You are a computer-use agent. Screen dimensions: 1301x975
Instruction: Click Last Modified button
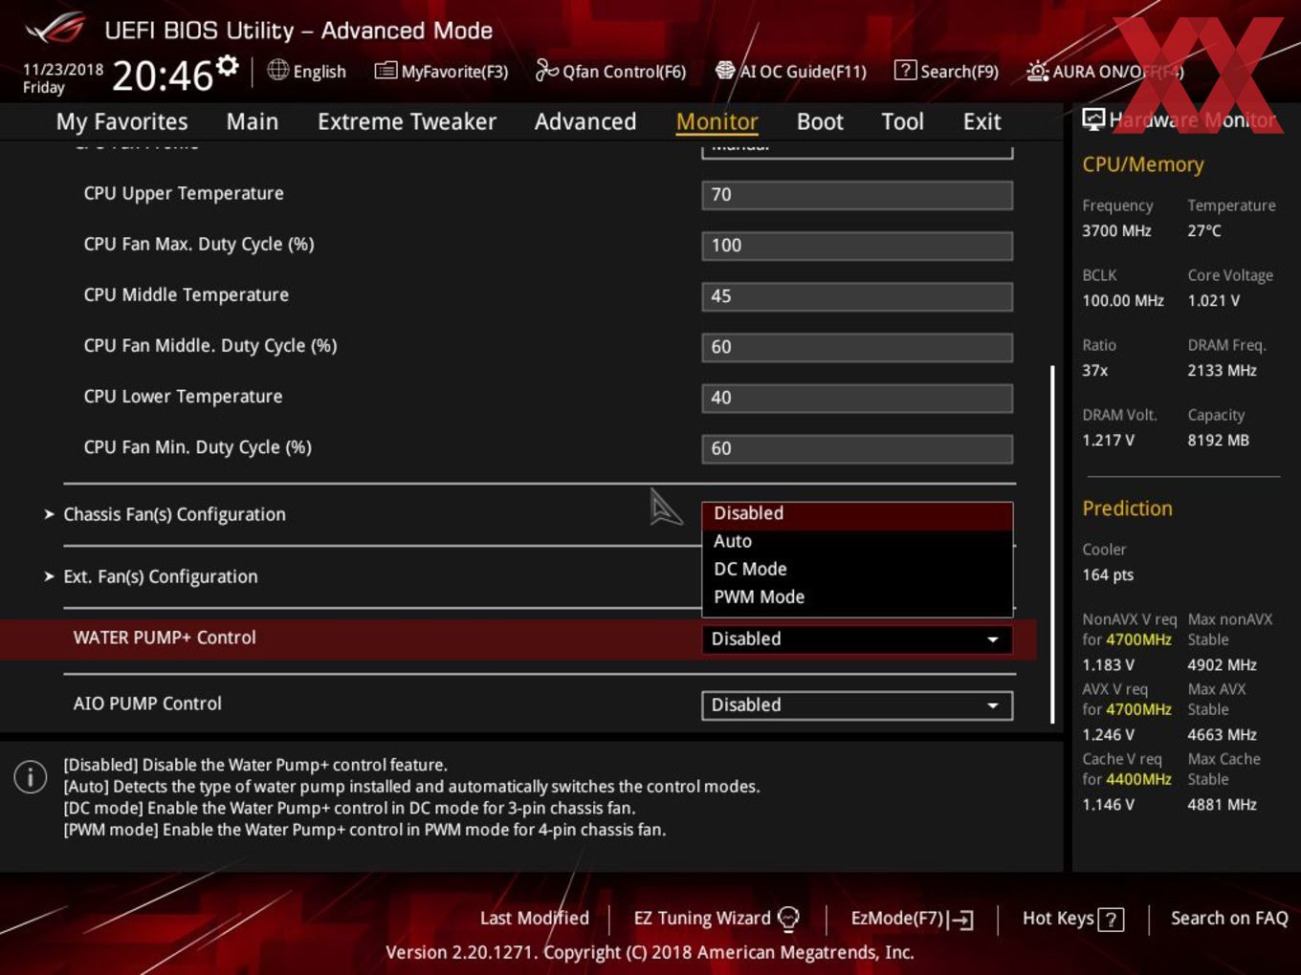535,918
